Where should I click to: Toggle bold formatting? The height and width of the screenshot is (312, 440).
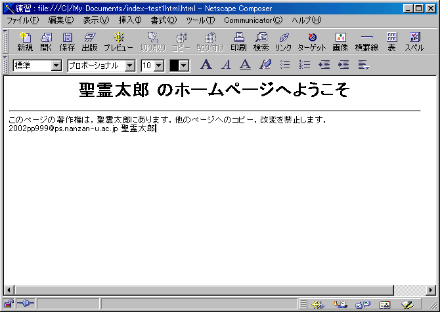pyautogui.click(x=206, y=65)
